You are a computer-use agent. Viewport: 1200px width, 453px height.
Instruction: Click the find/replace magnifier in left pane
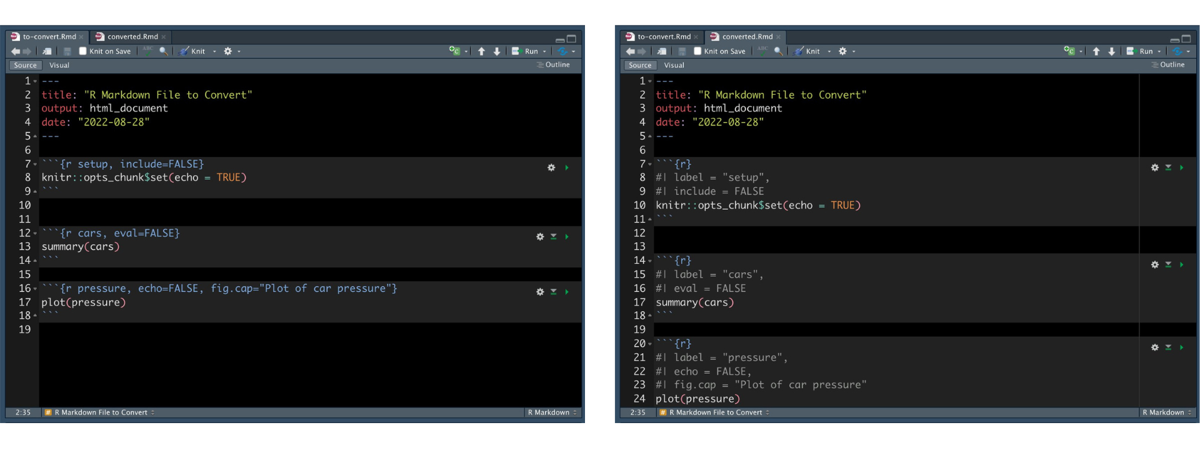(x=163, y=51)
